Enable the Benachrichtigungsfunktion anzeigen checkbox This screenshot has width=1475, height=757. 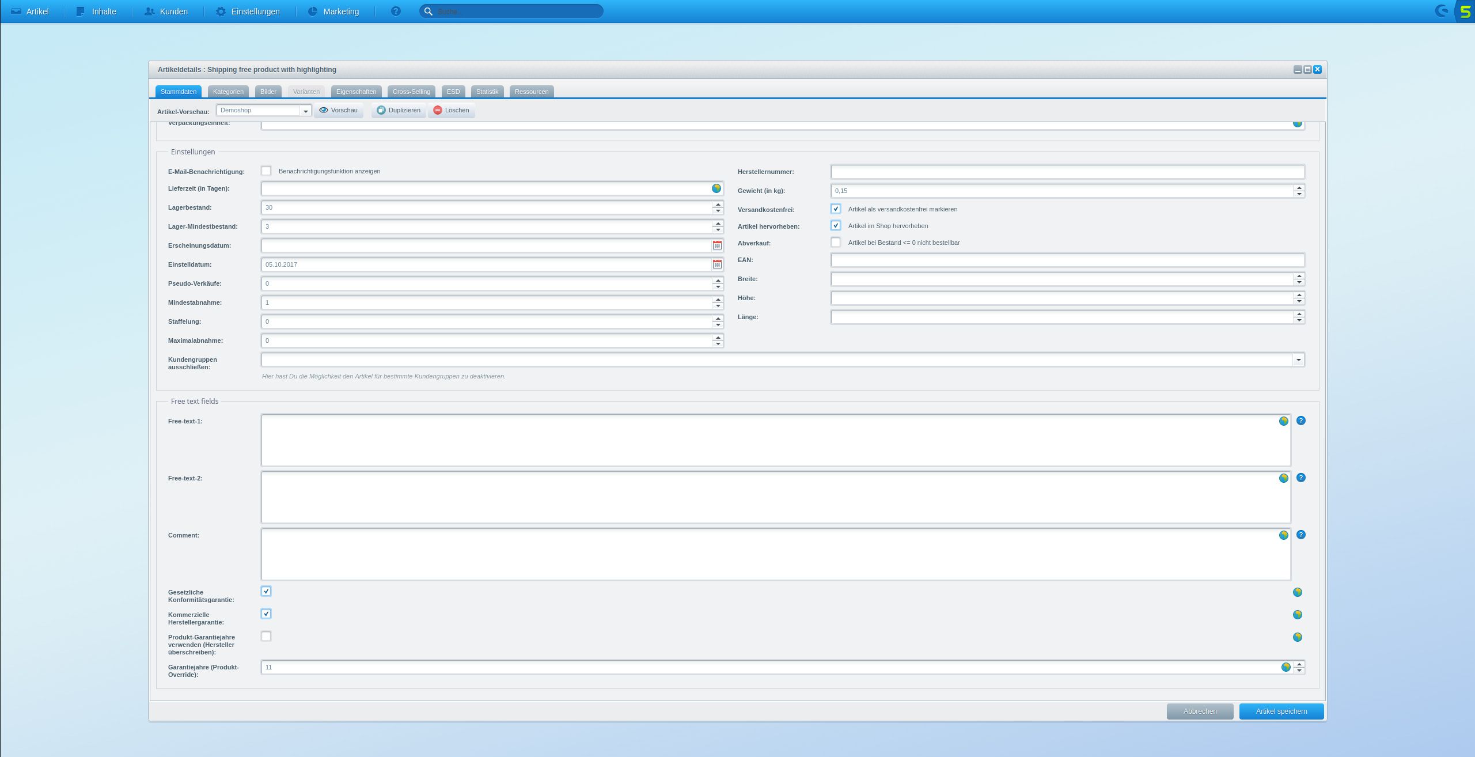tap(266, 171)
